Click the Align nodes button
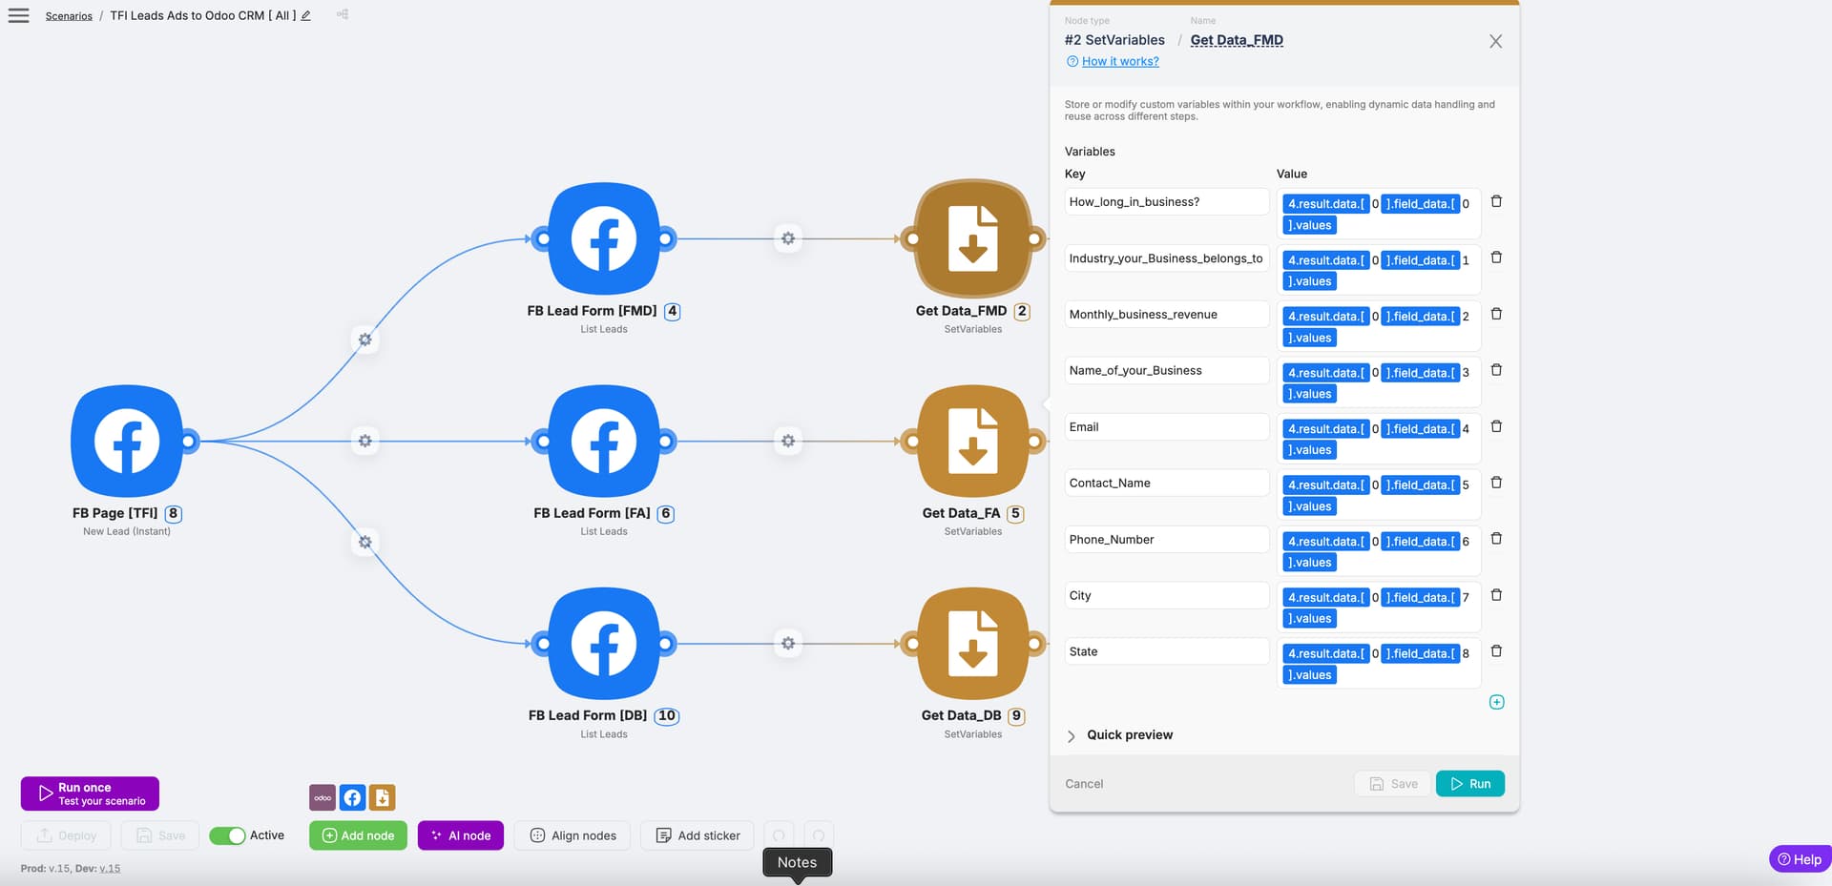Screen dimensions: 1832x886 pos(572,835)
